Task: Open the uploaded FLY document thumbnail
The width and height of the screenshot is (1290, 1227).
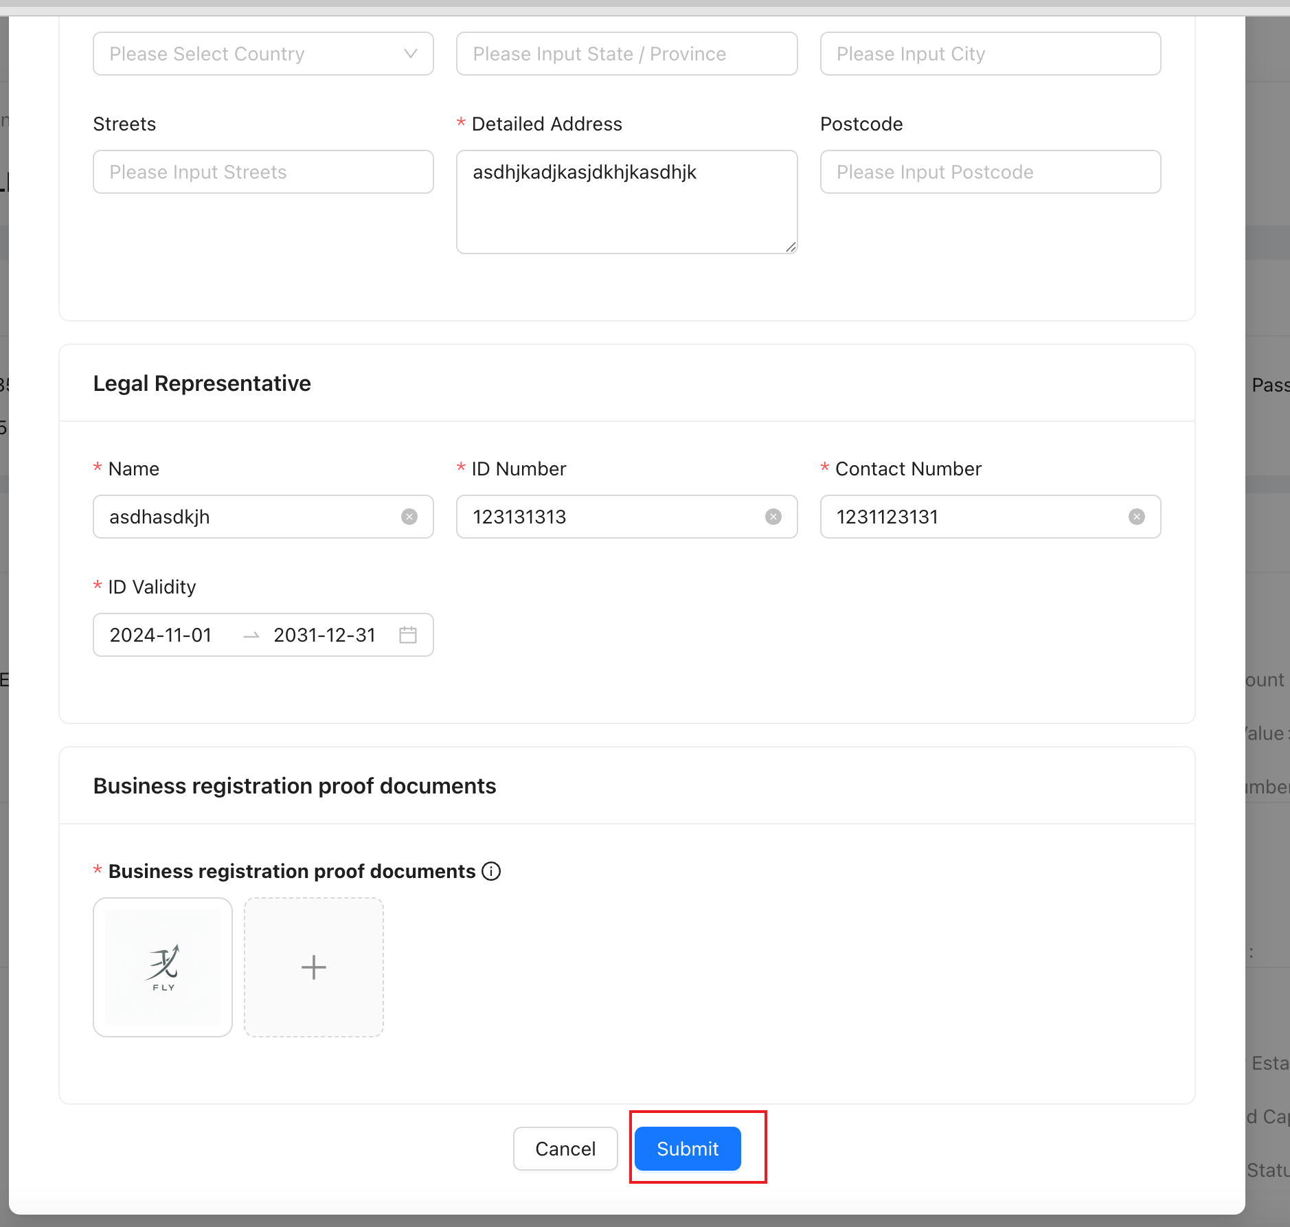Action: pos(163,967)
